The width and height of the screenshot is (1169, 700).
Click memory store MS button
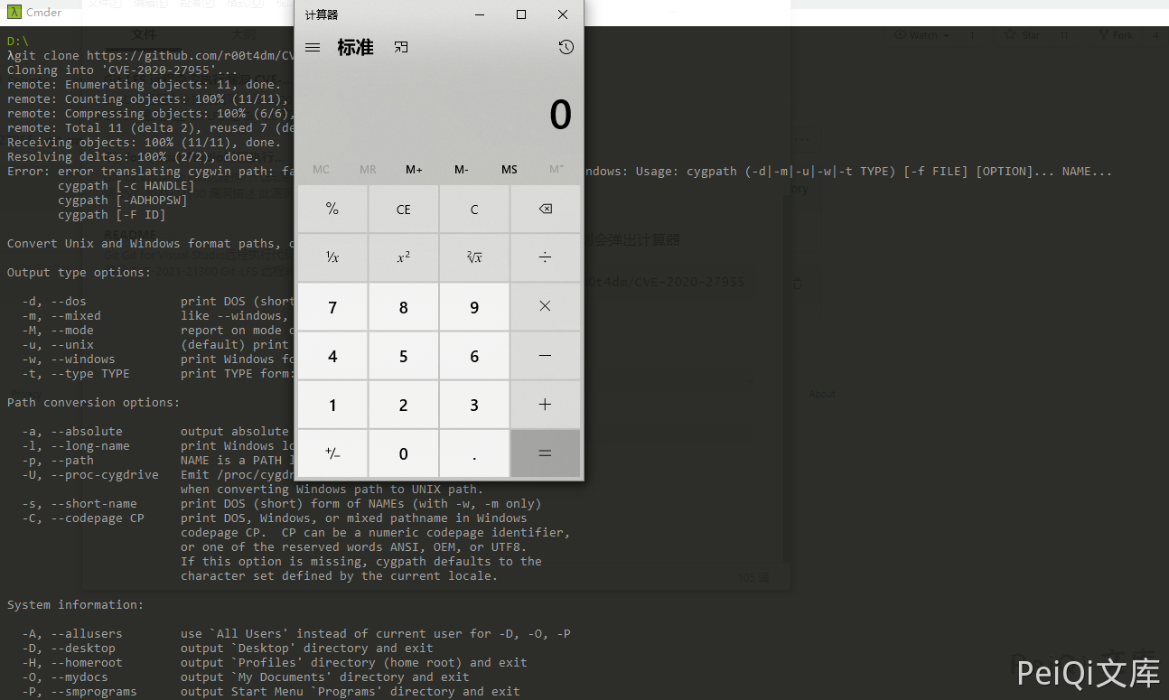[x=510, y=170]
